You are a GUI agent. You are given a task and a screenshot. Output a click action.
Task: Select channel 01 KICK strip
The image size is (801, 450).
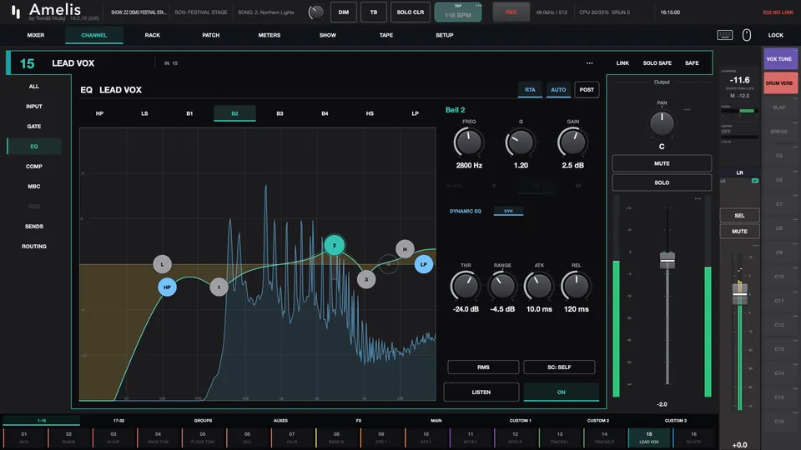pyautogui.click(x=24, y=437)
